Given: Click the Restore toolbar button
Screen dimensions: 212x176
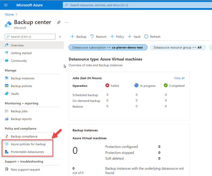Looking at the screenshot, I should point(98,37).
